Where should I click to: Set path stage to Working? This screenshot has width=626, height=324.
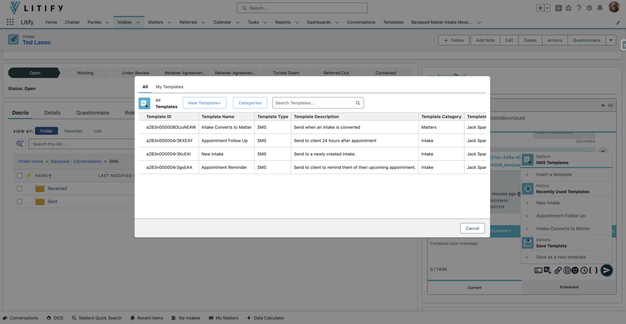pos(85,73)
